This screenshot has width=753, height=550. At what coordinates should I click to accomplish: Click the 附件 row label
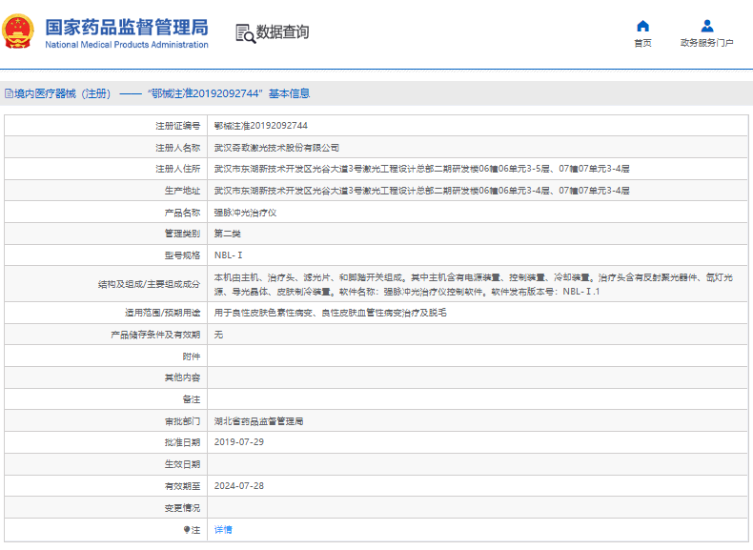(192, 356)
